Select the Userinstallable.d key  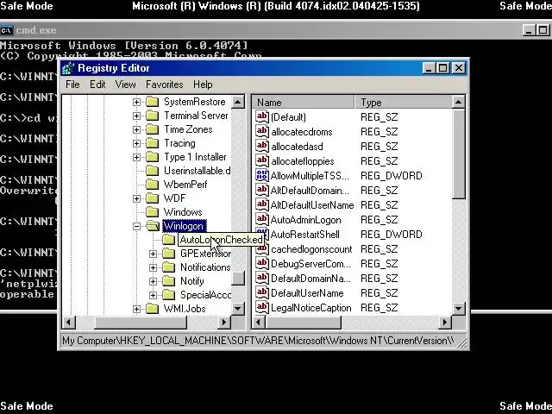(198, 171)
